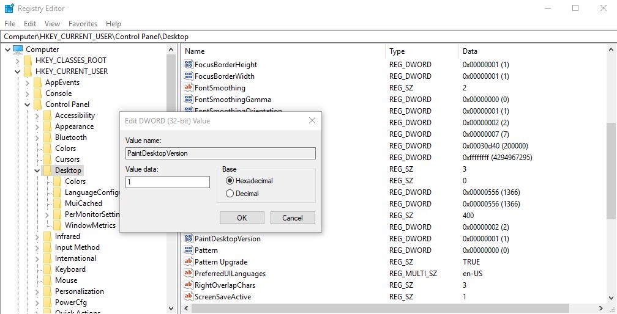Collapse HKEY_CURRENT_USER node
617x314 pixels.
click(x=17, y=71)
